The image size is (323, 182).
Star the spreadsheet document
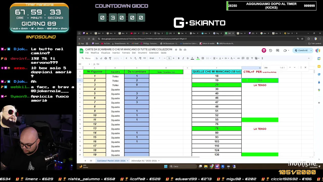[176, 50]
